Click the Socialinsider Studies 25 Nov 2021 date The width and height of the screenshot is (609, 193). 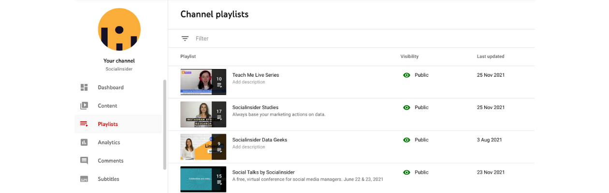pos(491,108)
